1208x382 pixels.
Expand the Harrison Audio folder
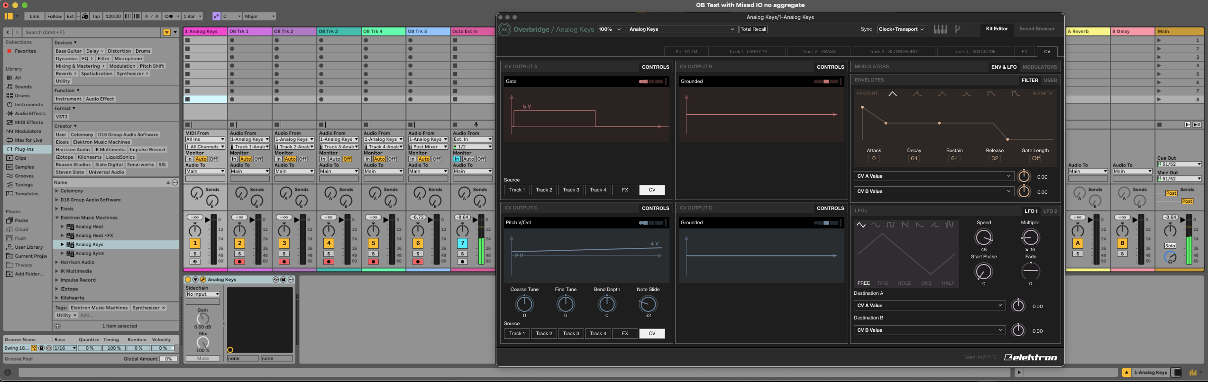coord(57,262)
